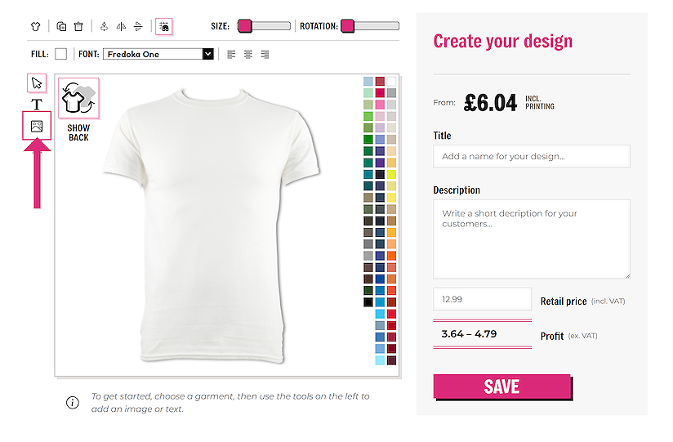Align text to the right
The height and width of the screenshot is (442, 673).
265,55
